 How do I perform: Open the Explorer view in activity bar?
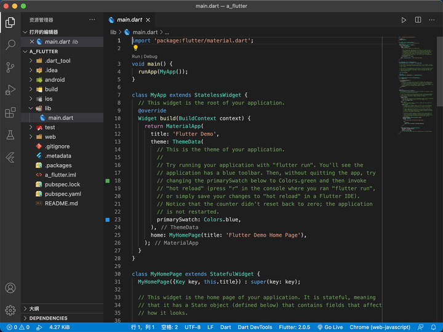click(x=10, y=22)
